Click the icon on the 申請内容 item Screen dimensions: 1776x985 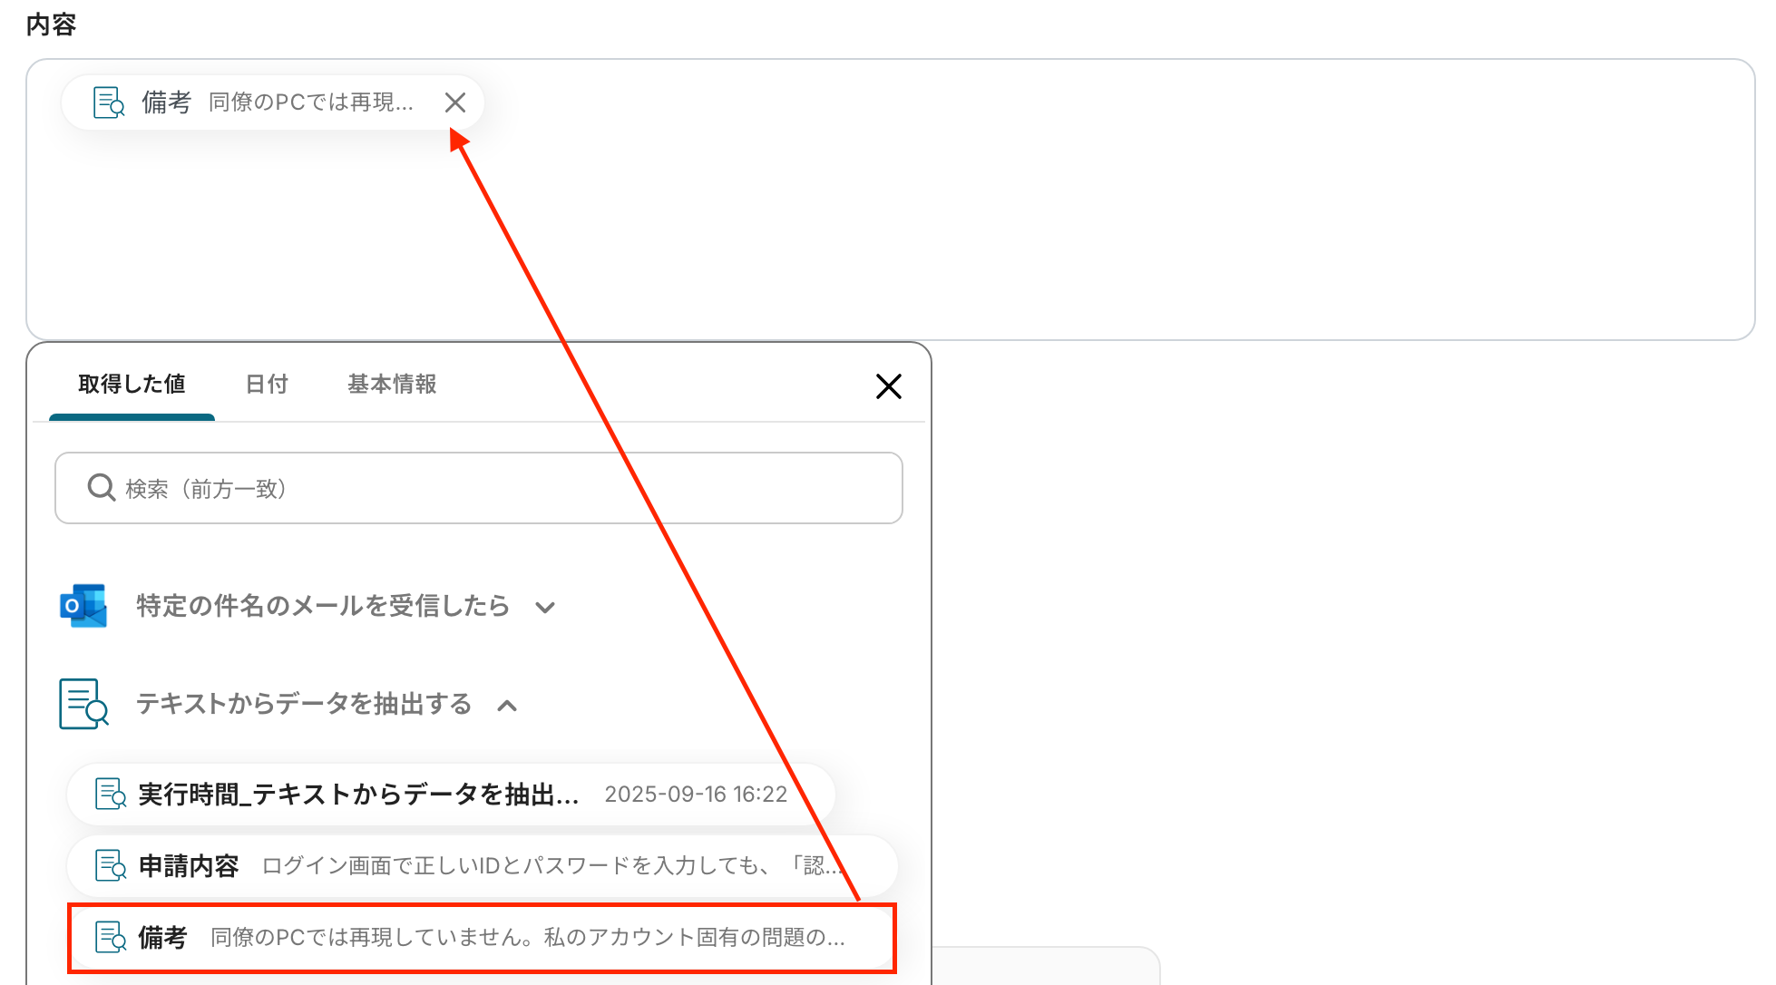pyautogui.click(x=111, y=865)
